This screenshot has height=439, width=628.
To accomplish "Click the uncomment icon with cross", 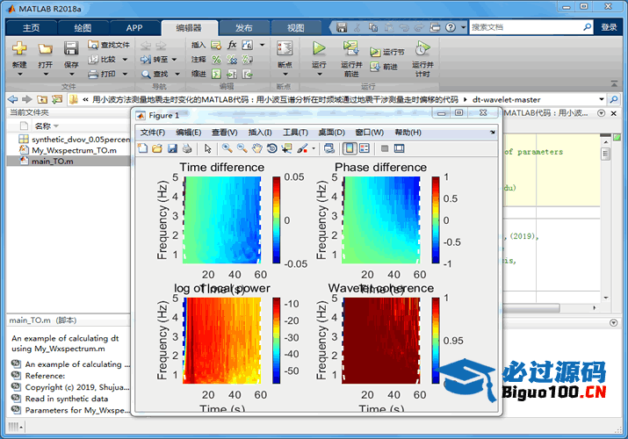I will [x=232, y=59].
